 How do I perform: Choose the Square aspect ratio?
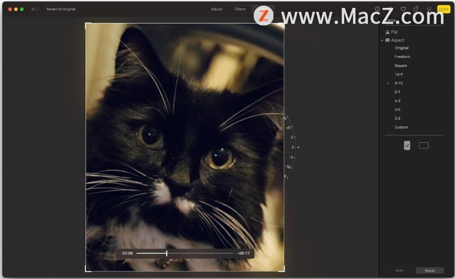coord(400,66)
